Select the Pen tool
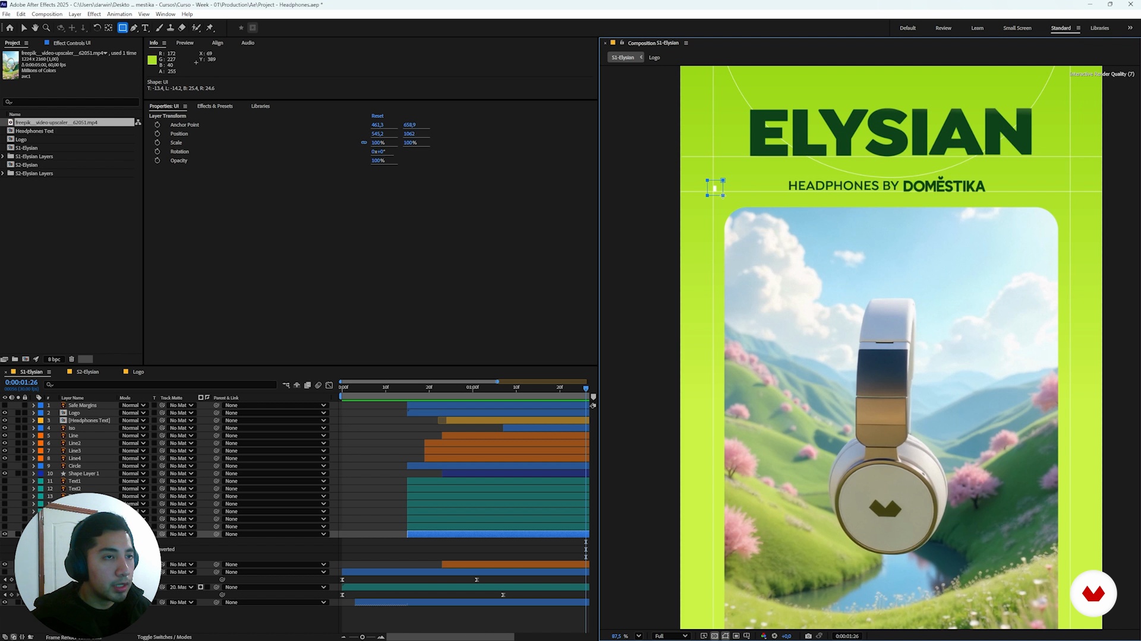Screen dimensions: 1141x641 [x=134, y=28]
